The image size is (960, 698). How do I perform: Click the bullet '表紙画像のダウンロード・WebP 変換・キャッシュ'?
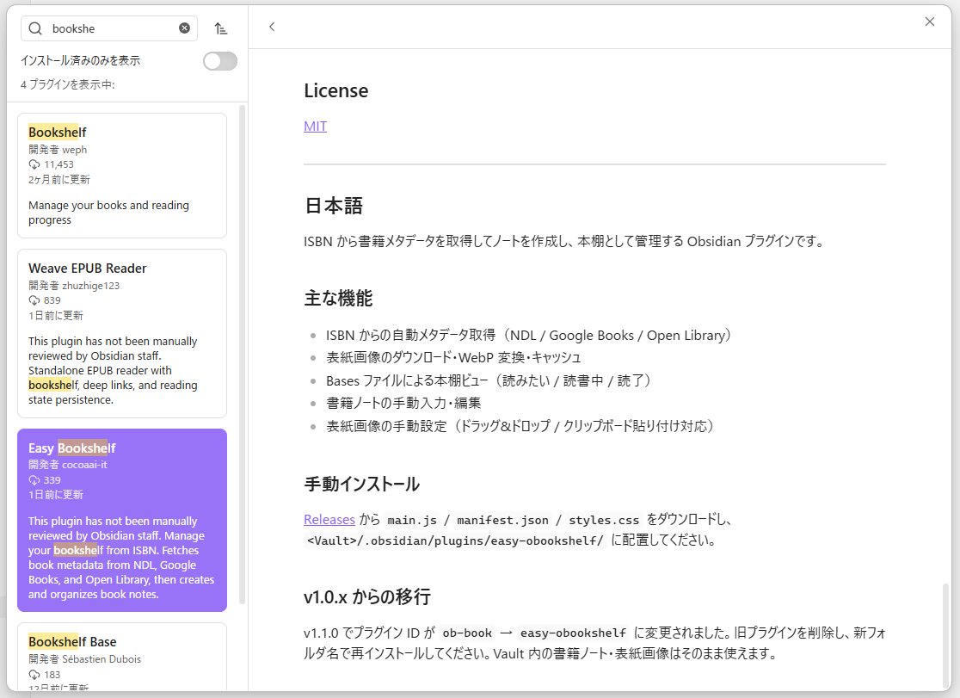(x=453, y=358)
